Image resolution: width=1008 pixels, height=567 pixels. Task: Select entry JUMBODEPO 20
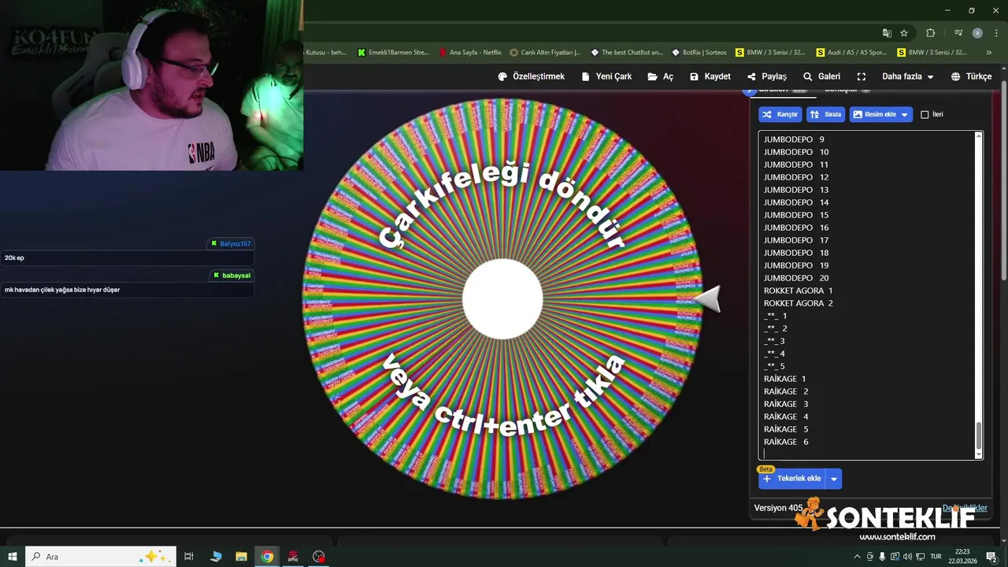pos(796,278)
